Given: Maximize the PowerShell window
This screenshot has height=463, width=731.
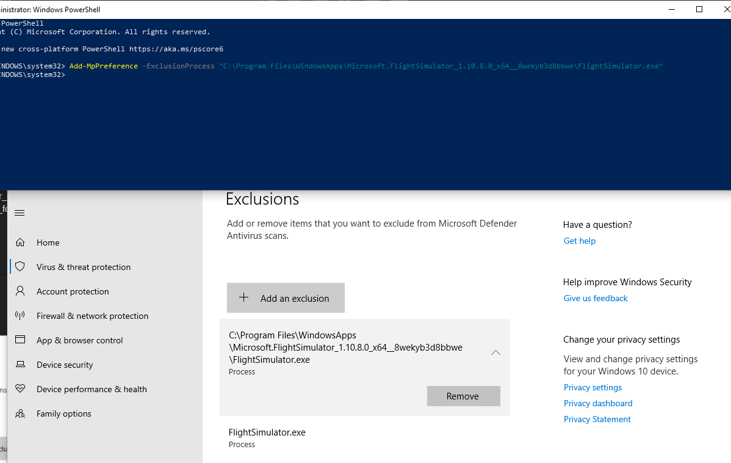Looking at the screenshot, I should point(699,9).
